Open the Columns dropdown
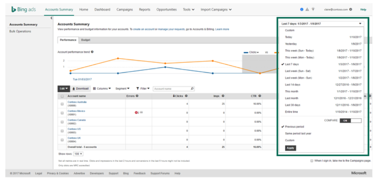Screen dimensions: 382x184 [102, 89]
